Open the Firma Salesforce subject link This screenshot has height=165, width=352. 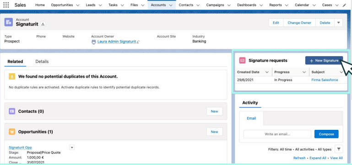(x=325, y=80)
